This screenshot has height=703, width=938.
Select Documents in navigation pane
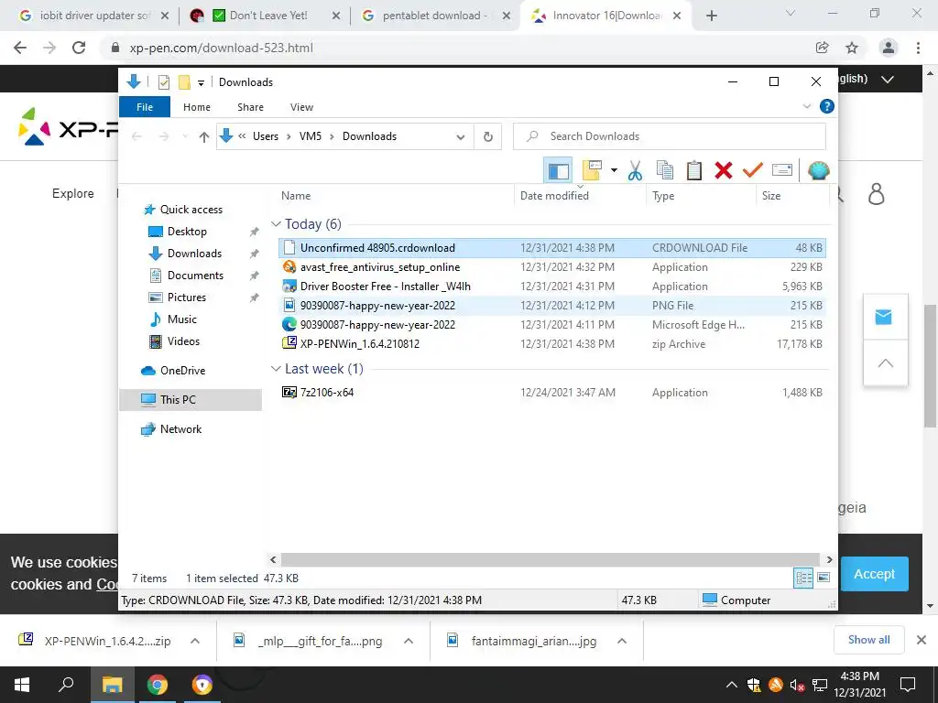pos(195,276)
